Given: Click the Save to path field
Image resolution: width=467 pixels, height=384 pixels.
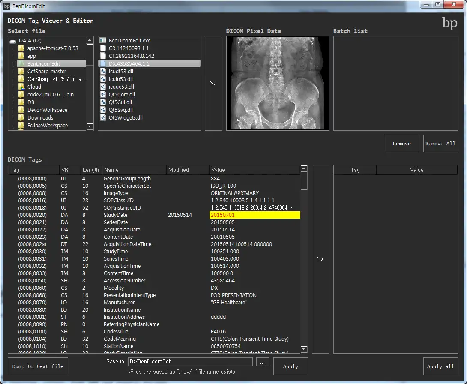Looking at the screenshot, I should pyautogui.click(x=190, y=362).
